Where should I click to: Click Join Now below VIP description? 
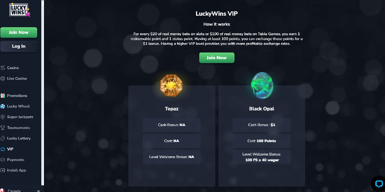point(217,58)
